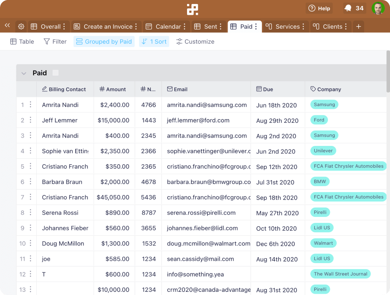This screenshot has width=390, height=295.
Task: Open Calendar tab options dots
Action: point(185,26)
